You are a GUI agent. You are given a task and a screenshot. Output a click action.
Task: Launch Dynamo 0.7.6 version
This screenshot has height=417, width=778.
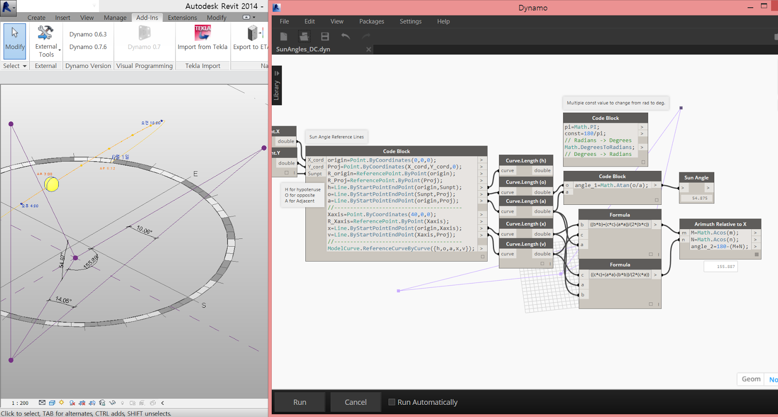88,47
